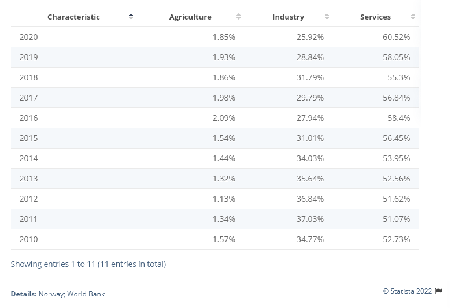Toggle sort arrows next to Industry
The height and width of the screenshot is (308, 455).
coord(327,17)
